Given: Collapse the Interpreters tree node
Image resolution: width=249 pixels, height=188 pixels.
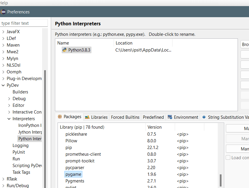Looking at the screenshot, I should click(9, 119).
